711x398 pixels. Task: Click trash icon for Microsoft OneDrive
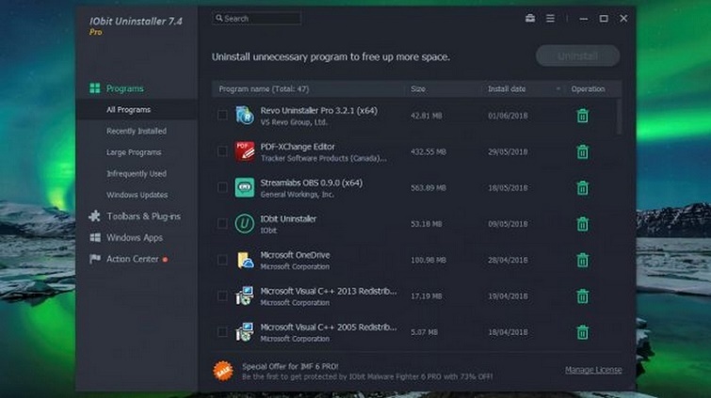click(x=582, y=260)
